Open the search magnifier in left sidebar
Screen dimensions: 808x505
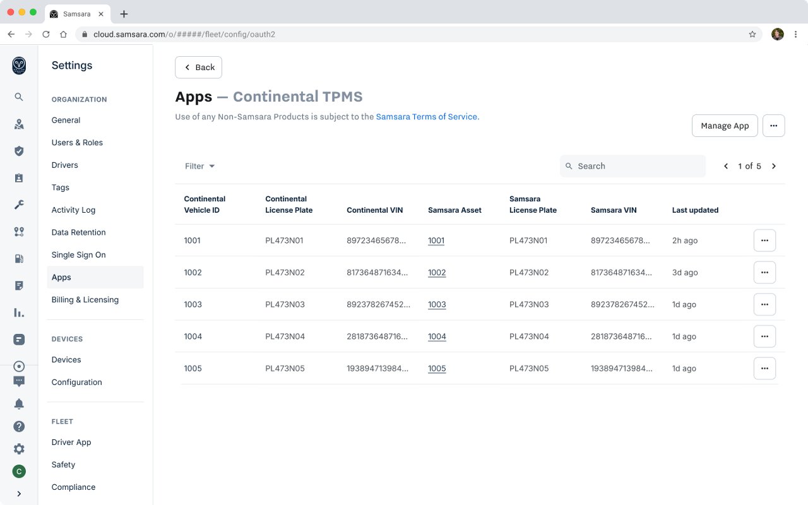click(x=19, y=97)
